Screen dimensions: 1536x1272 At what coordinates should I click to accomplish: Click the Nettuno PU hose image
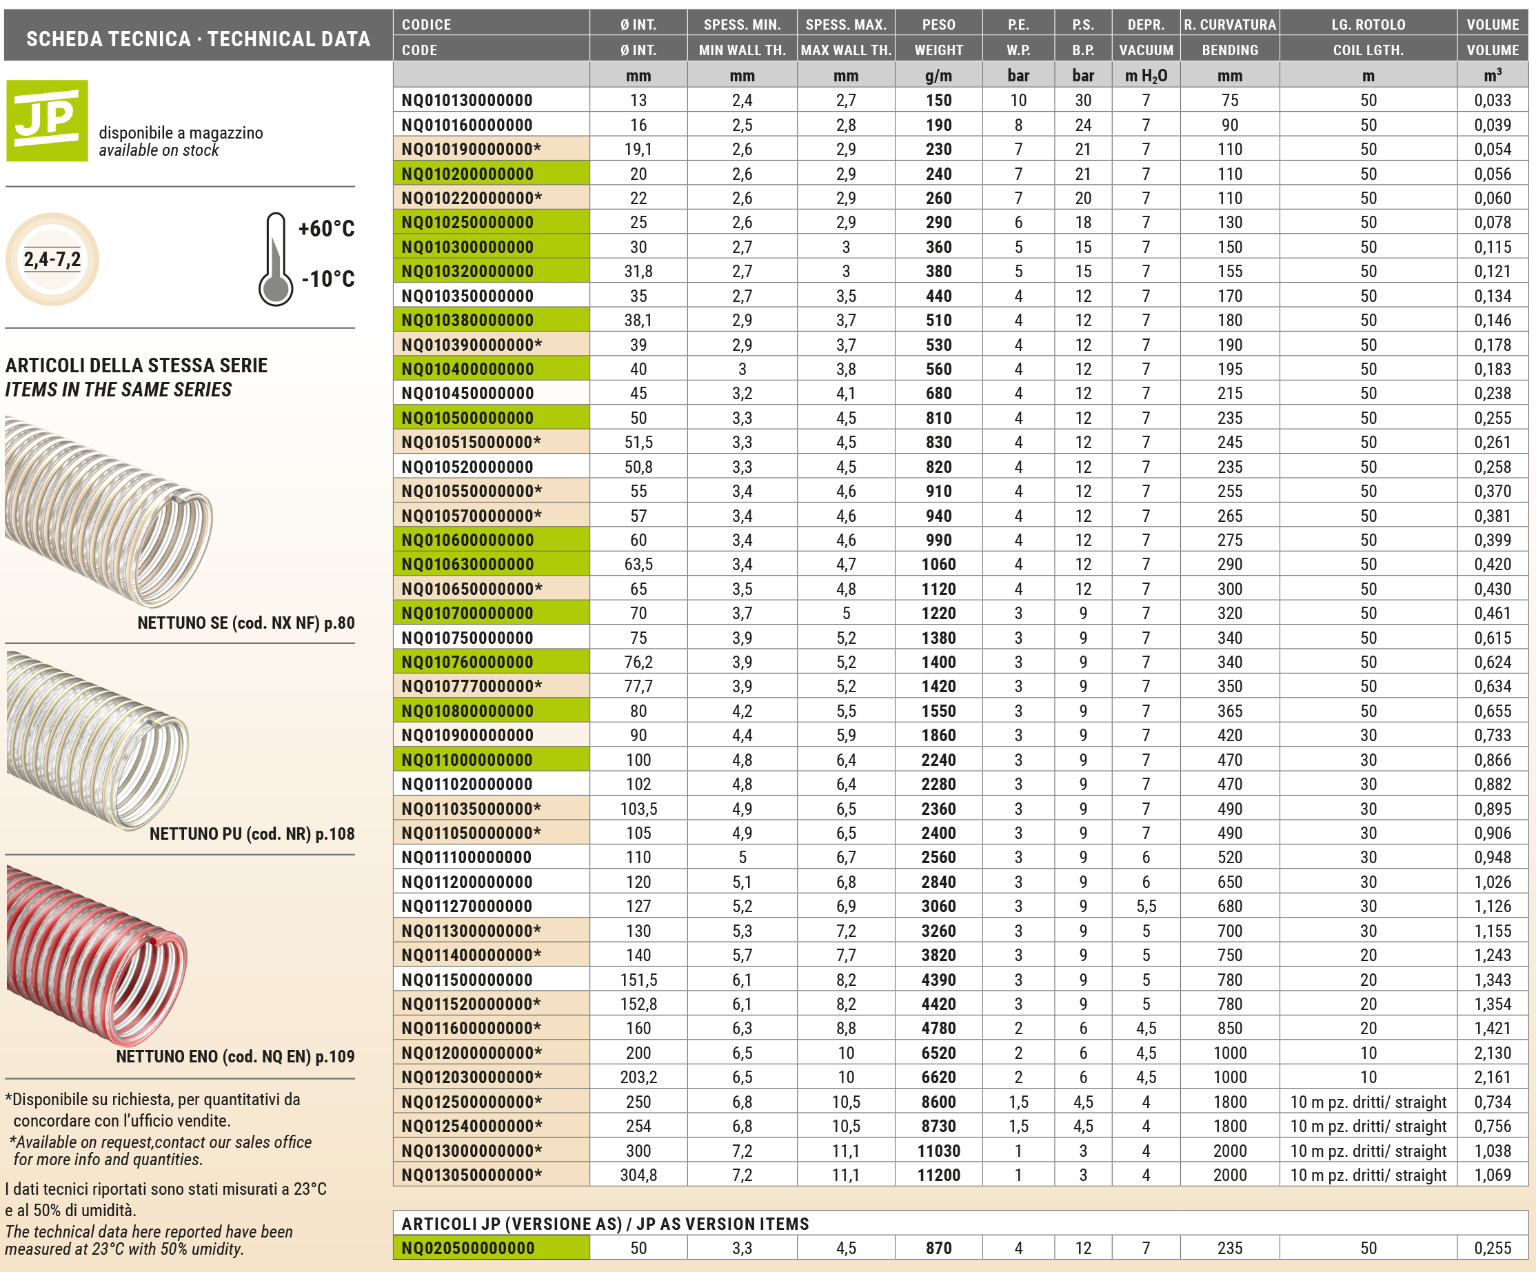tap(97, 740)
